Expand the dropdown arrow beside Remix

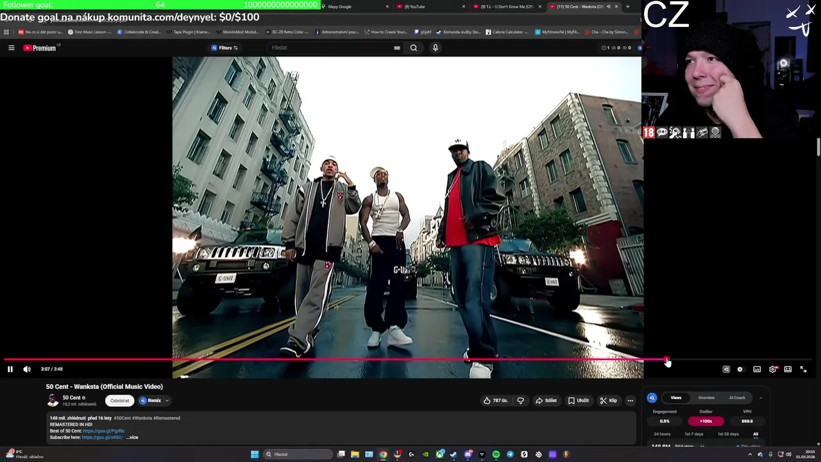pyautogui.click(x=167, y=400)
